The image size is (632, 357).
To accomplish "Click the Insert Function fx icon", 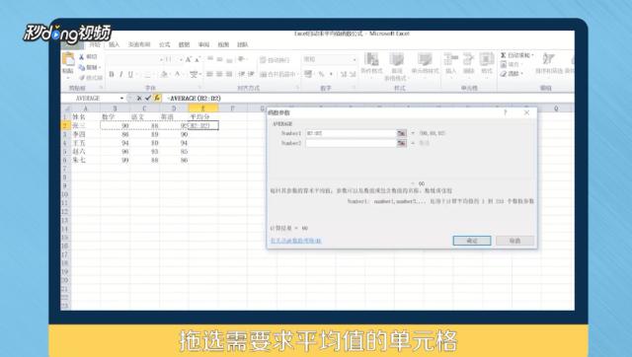I will (x=157, y=98).
